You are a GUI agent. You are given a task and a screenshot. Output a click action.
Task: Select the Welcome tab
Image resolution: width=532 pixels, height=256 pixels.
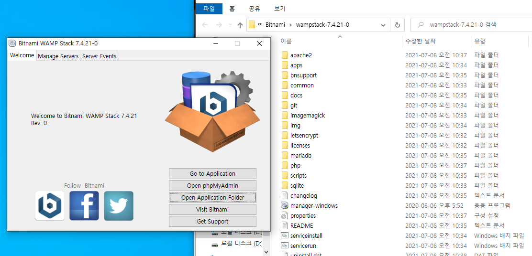pos(22,55)
